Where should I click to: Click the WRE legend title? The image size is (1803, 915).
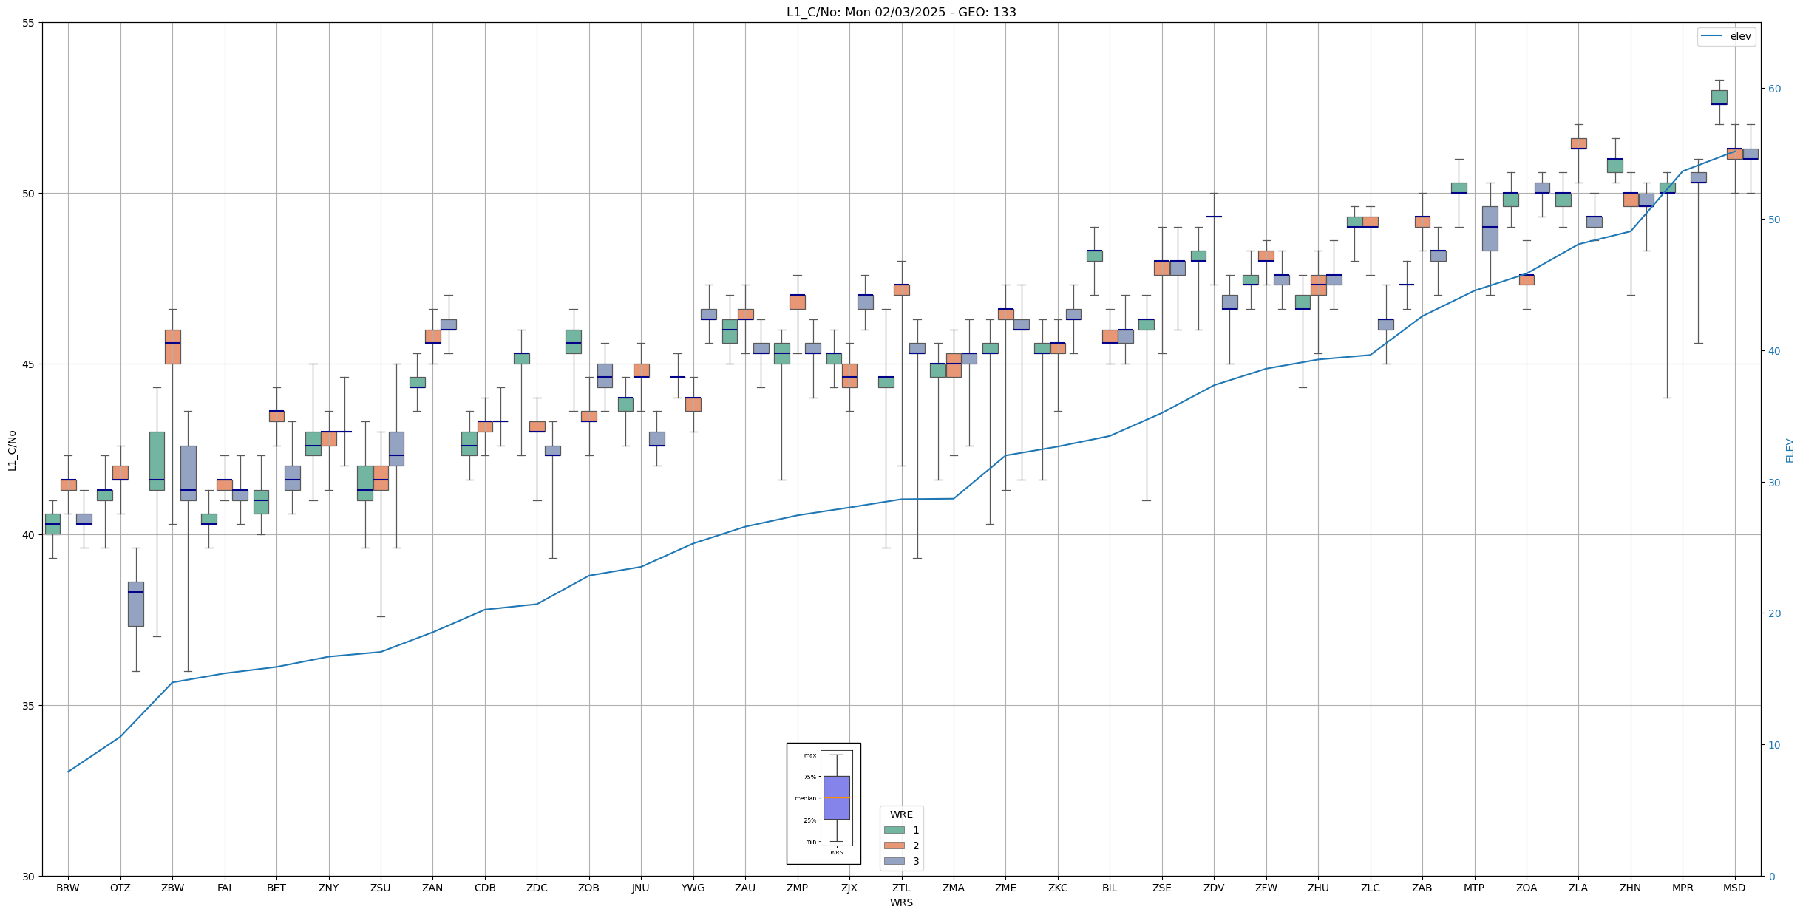pos(900,814)
